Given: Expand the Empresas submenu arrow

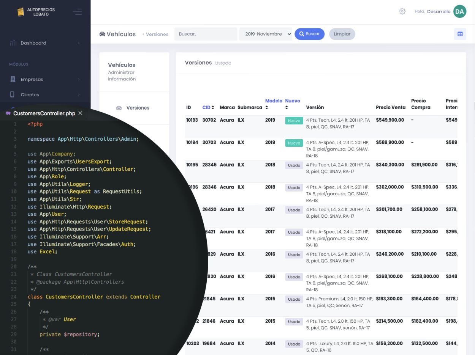Looking at the screenshot, I should [79, 79].
